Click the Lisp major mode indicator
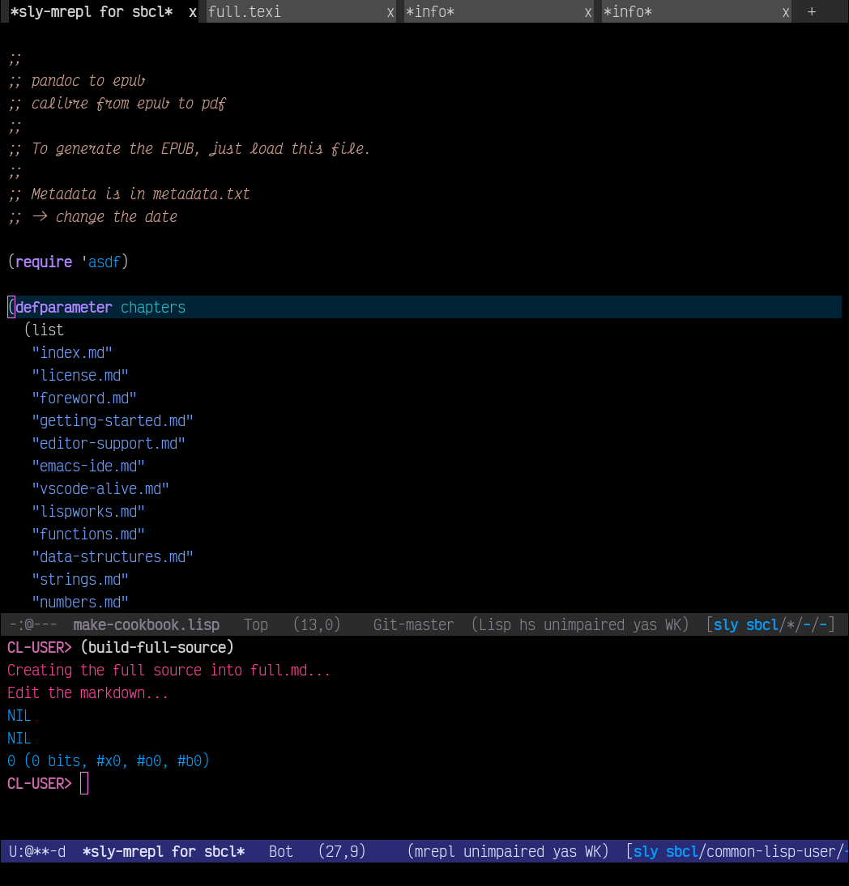Viewport: 849px width, 886px height. point(495,625)
